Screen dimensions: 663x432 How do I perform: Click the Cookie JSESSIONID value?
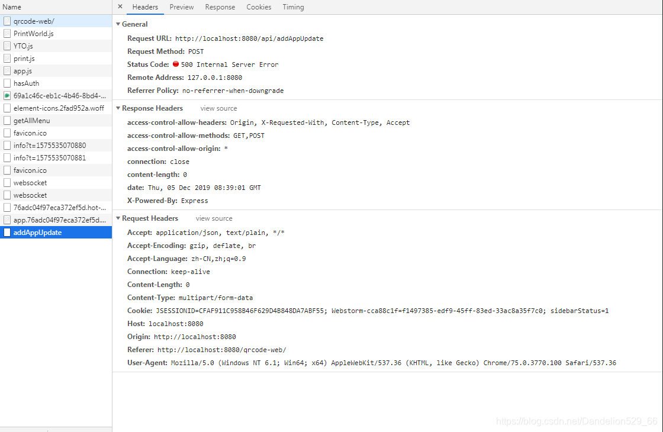point(382,311)
